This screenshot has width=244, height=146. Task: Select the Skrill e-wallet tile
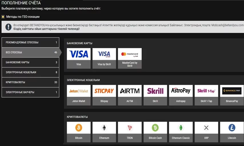[x=155, y=95]
